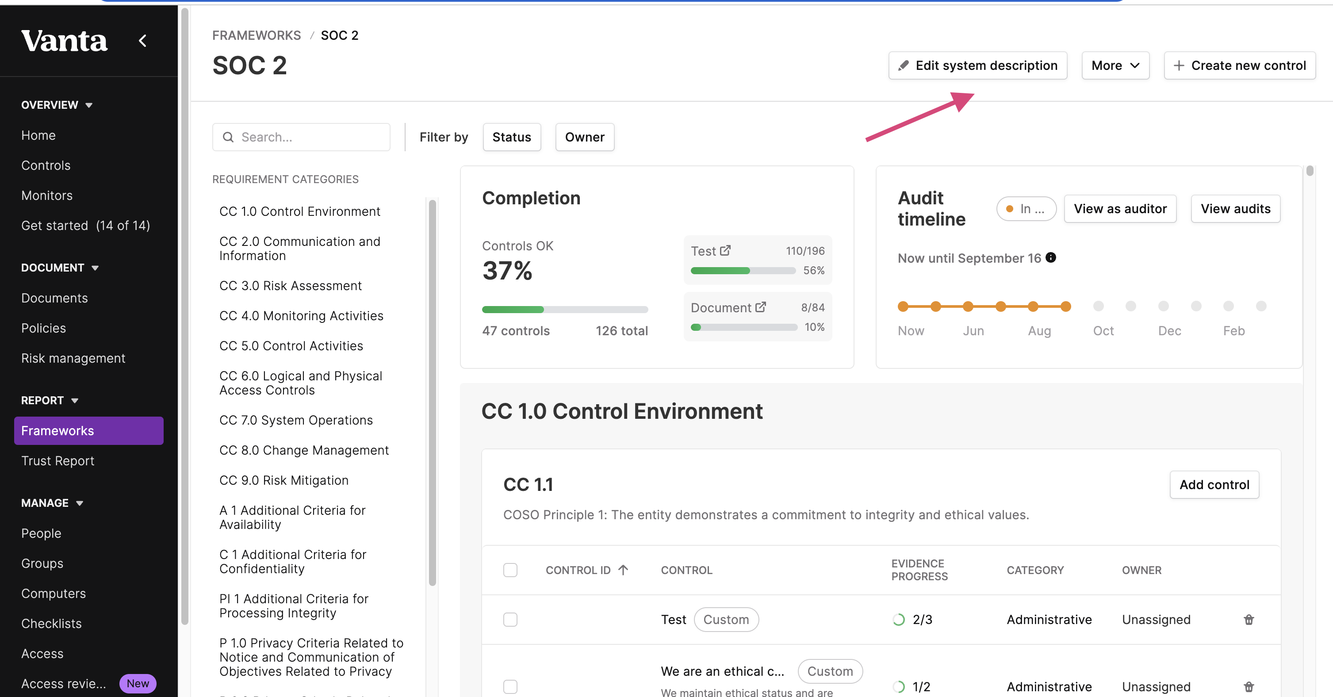Screen dimensions: 1333x697
Task: Click the search magnifier icon
Action: tap(228, 137)
